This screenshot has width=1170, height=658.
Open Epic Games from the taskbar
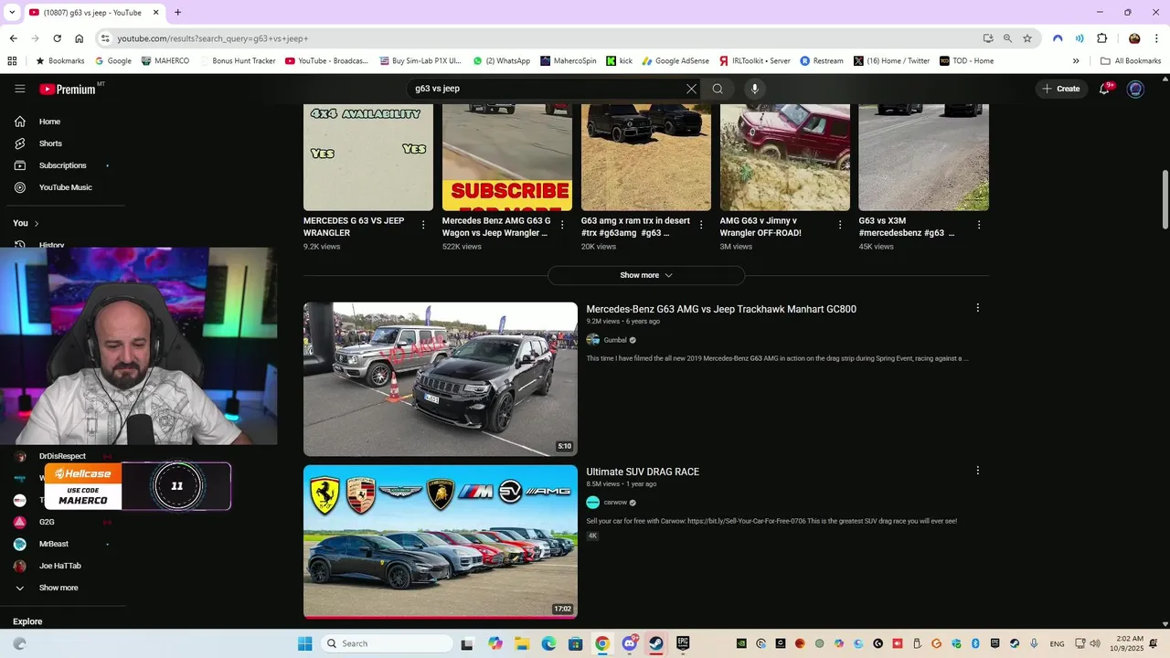[683, 643]
